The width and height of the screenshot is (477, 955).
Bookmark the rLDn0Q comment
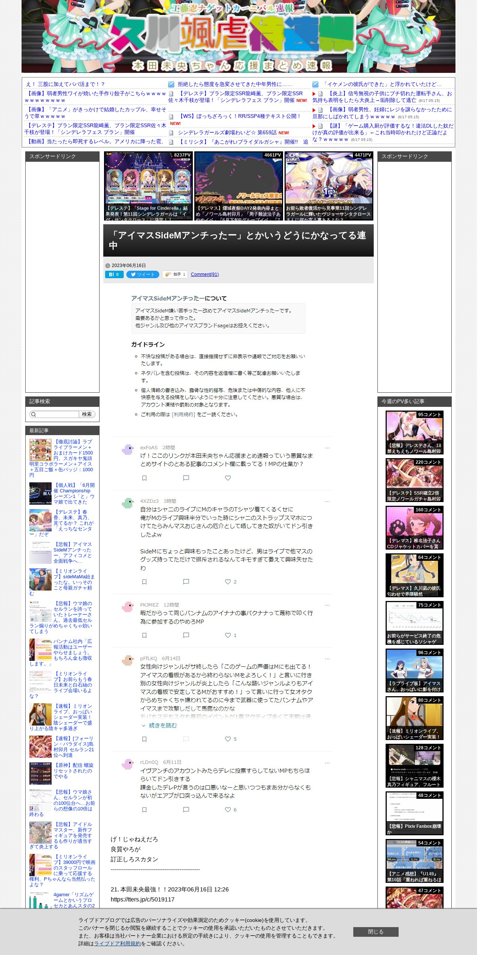(145, 810)
